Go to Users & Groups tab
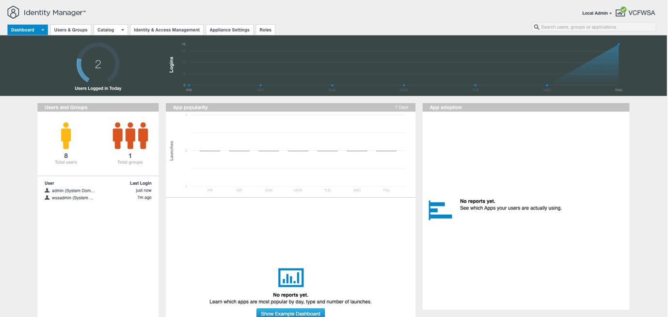 coord(71,30)
